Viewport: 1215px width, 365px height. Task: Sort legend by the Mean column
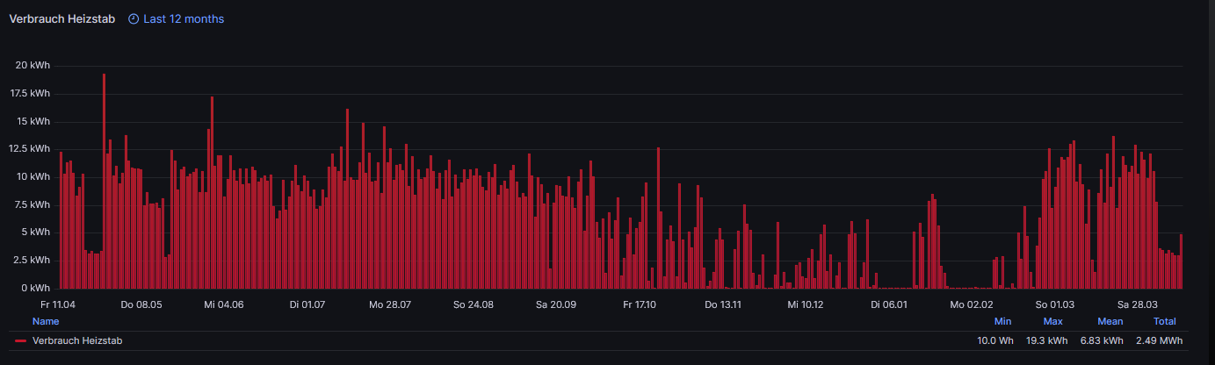[x=1110, y=321]
